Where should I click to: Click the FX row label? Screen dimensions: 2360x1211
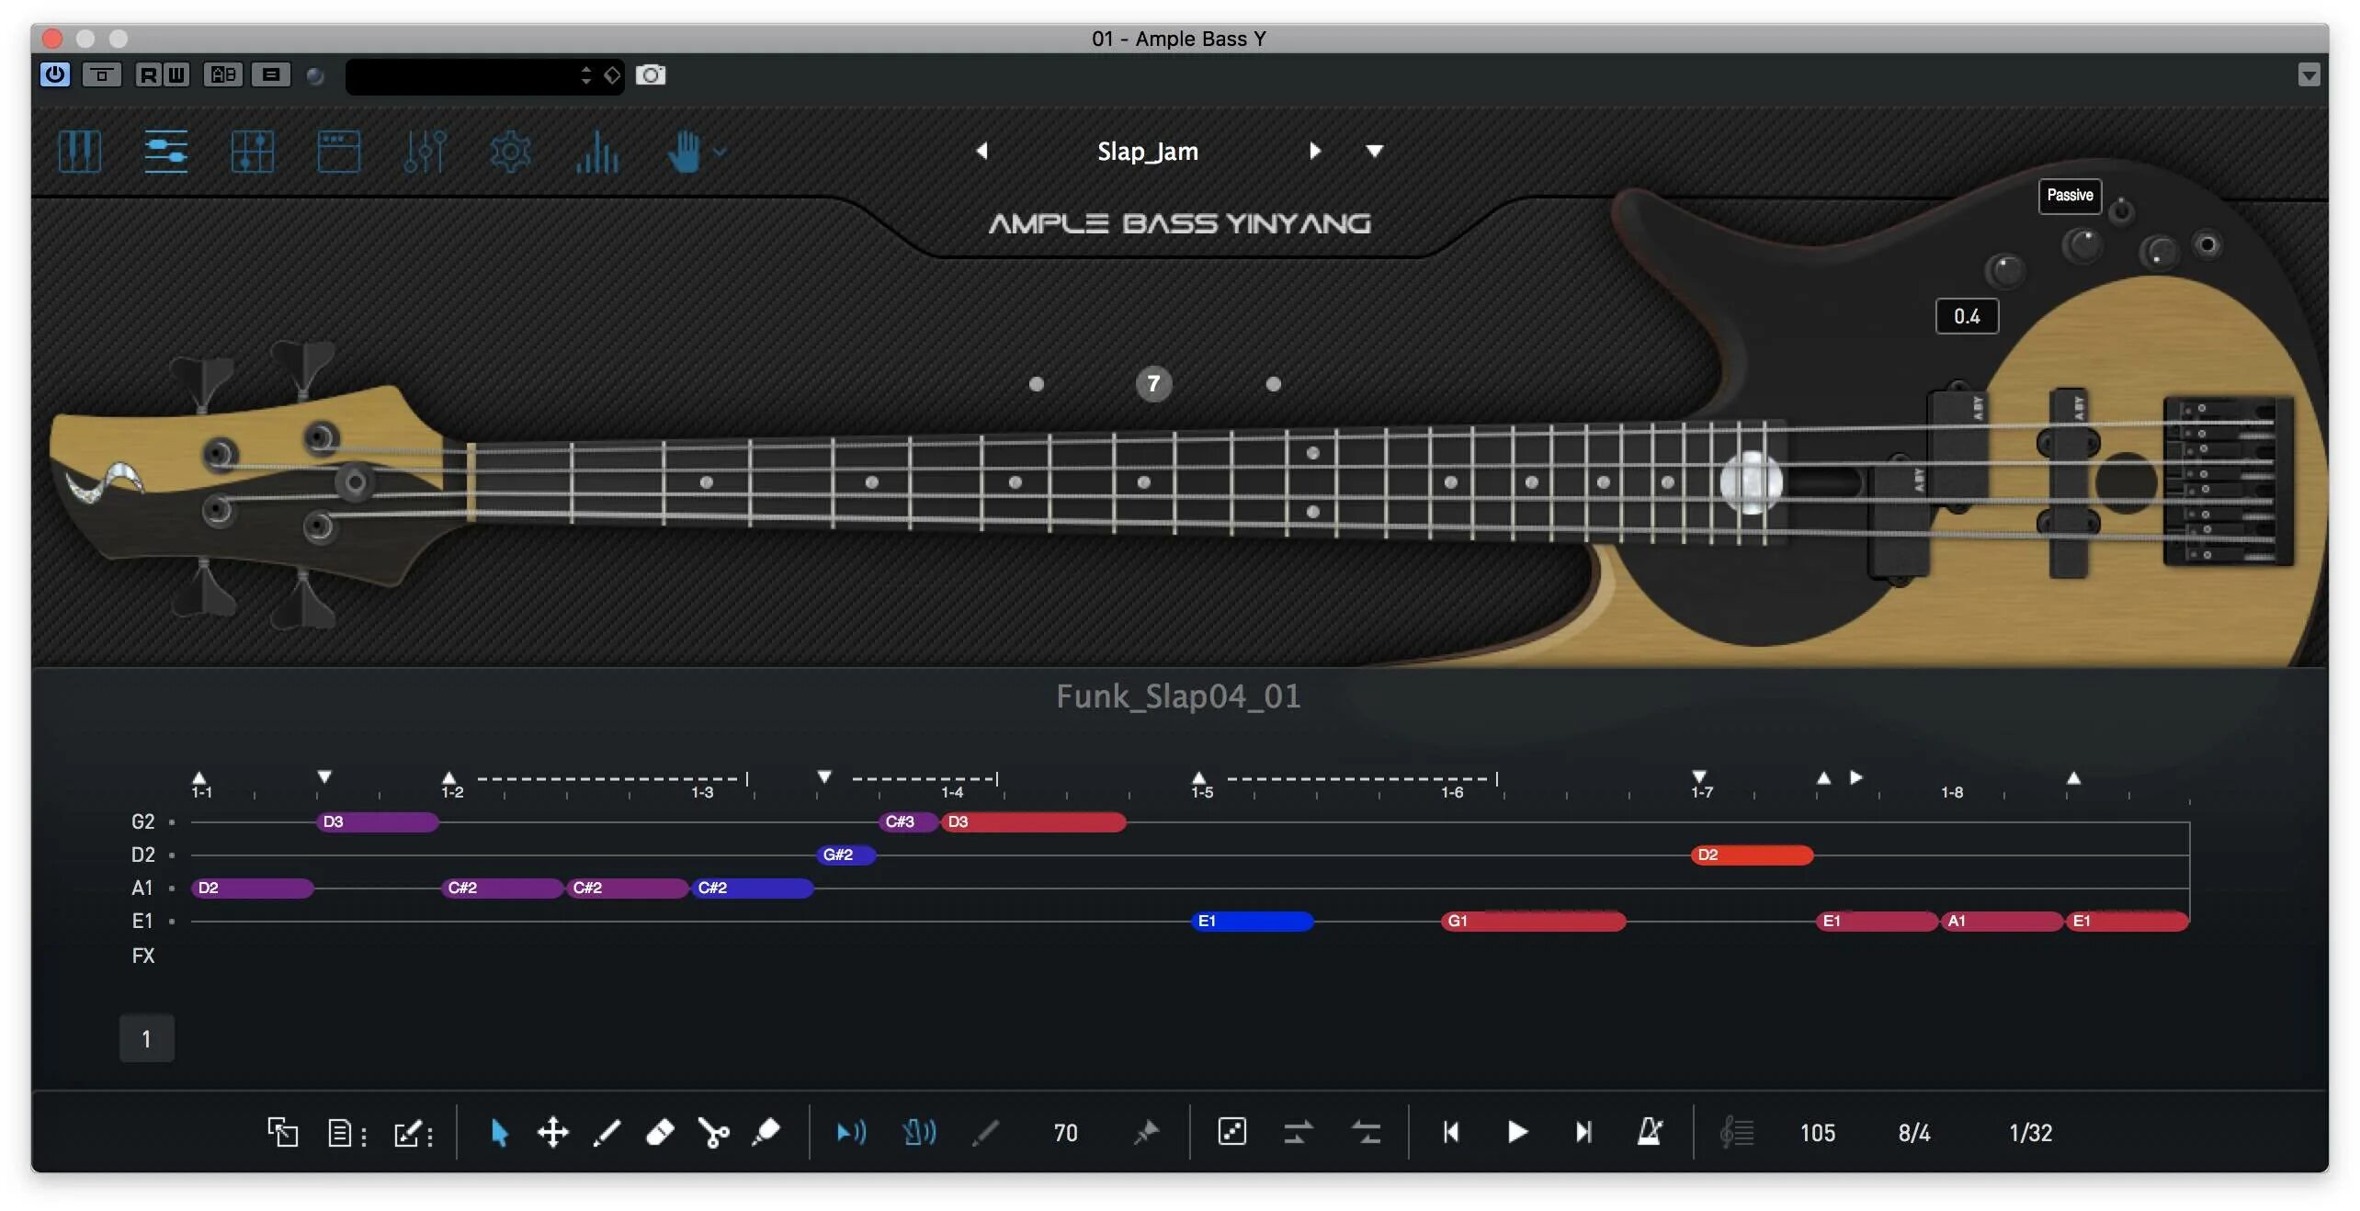[x=142, y=956]
